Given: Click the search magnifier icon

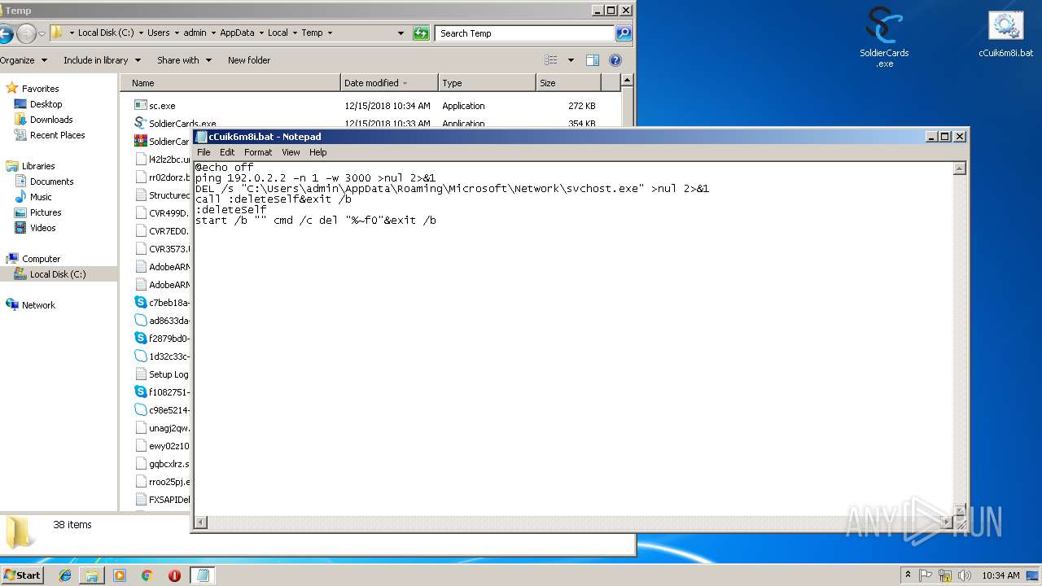Looking at the screenshot, I should pyautogui.click(x=624, y=33).
